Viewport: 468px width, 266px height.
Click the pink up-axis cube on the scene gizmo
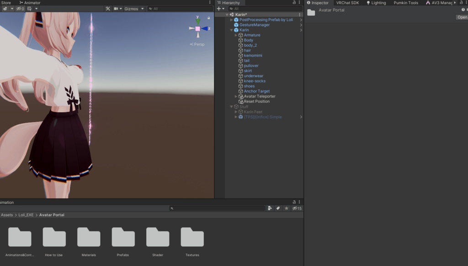tap(198, 28)
